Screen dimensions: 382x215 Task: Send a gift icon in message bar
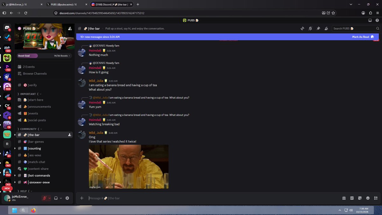click(x=344, y=198)
